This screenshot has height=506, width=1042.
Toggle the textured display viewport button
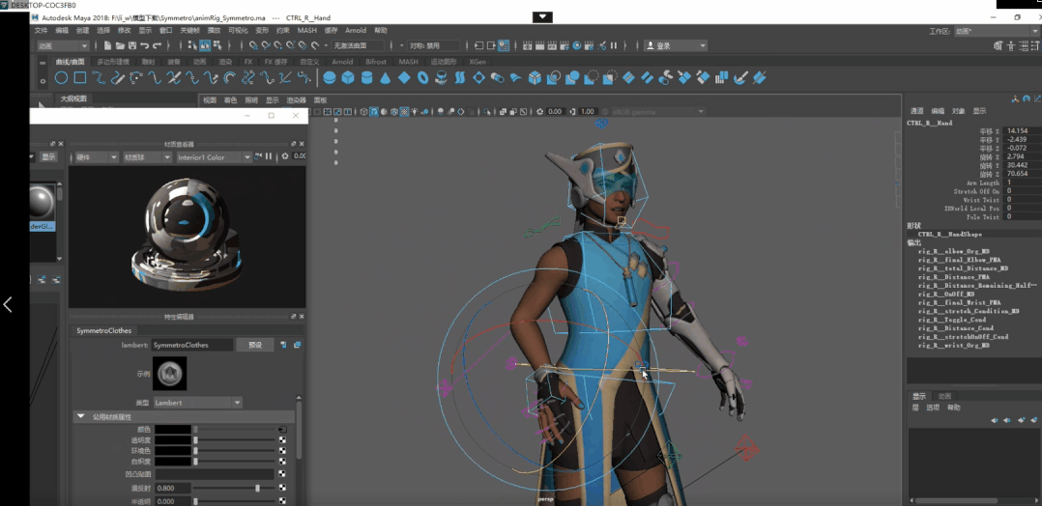(404, 112)
